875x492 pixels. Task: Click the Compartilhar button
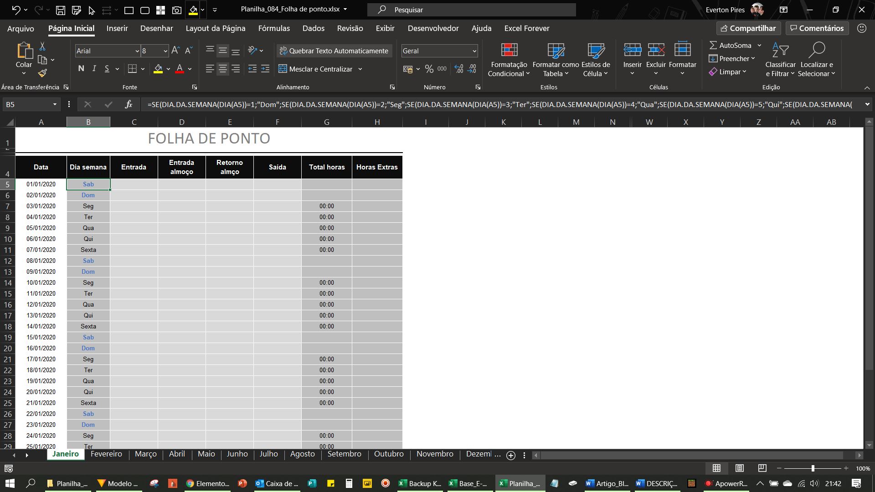click(748, 28)
